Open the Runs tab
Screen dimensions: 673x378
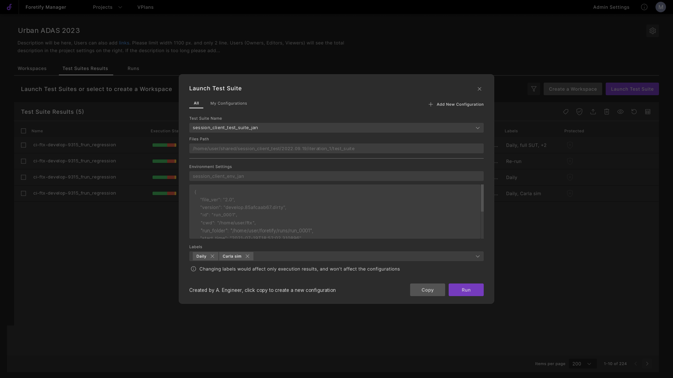(133, 68)
